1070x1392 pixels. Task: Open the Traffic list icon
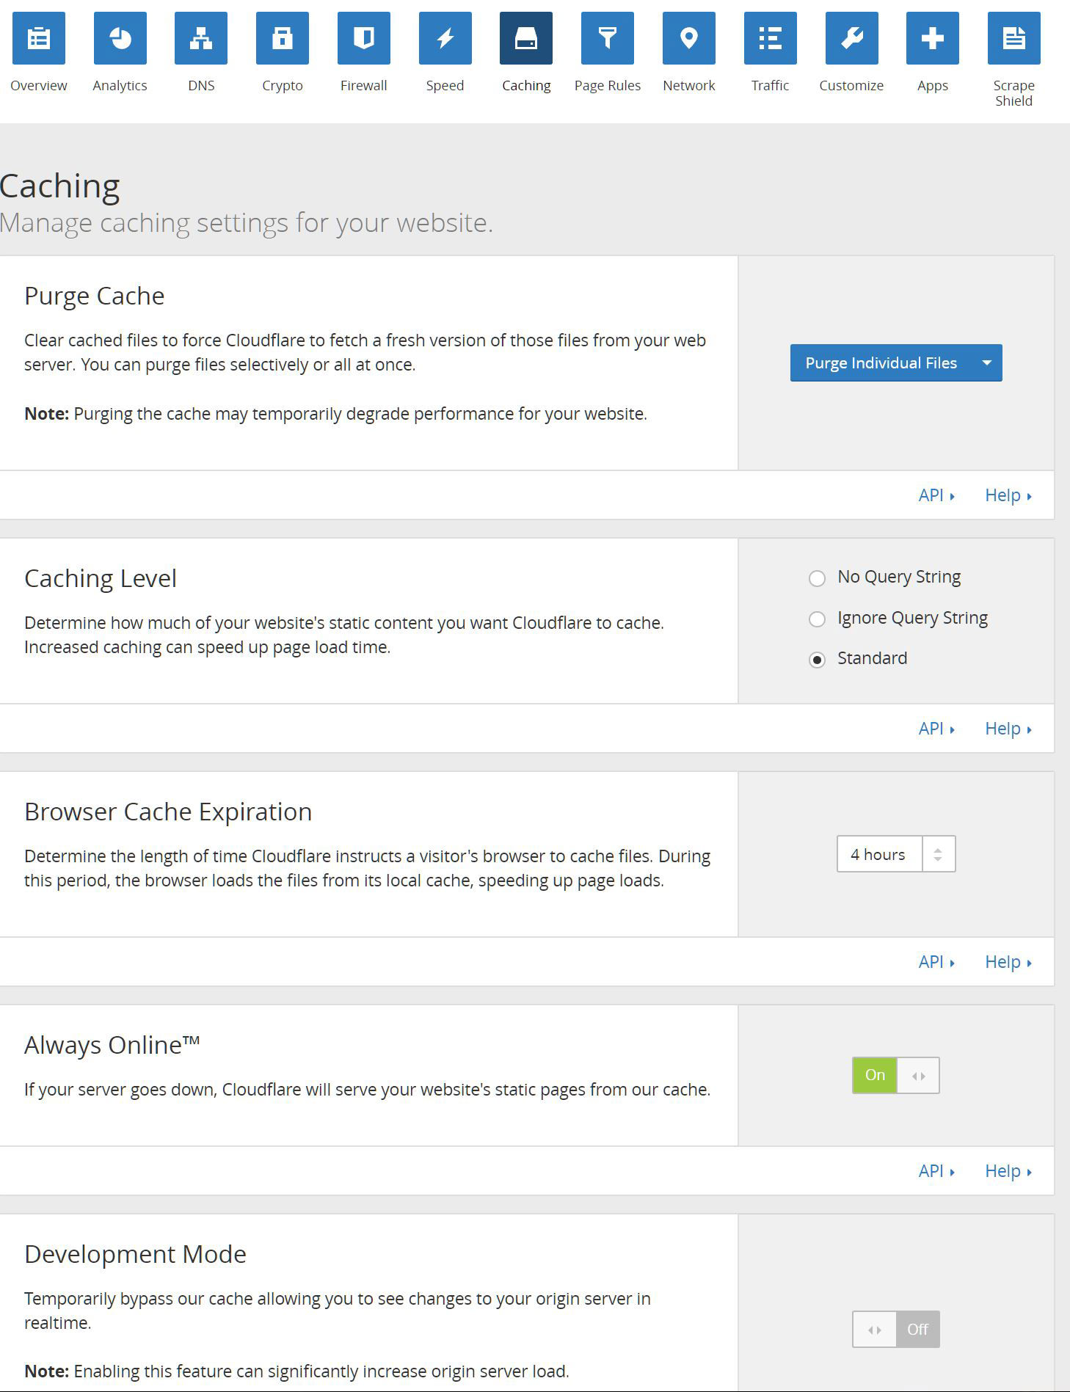tap(771, 38)
